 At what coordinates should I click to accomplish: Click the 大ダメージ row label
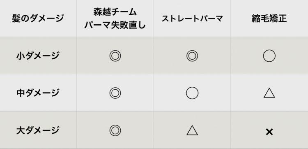38,130
